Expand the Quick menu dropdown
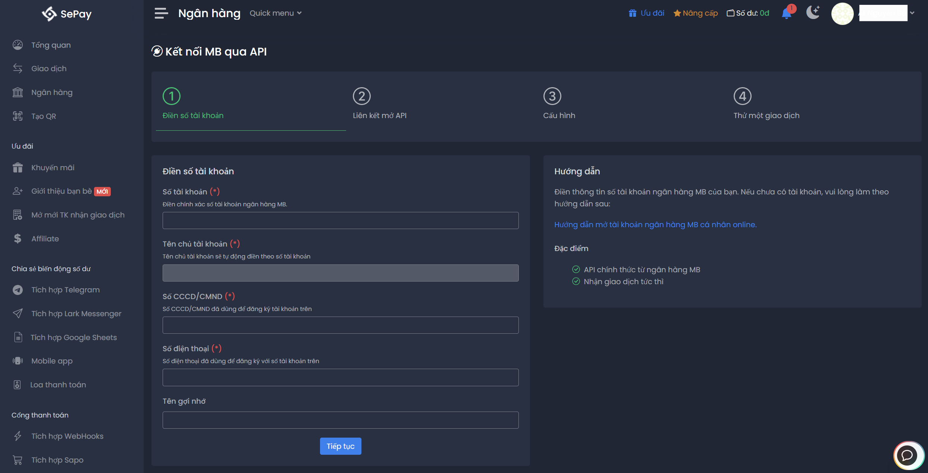Image resolution: width=928 pixels, height=473 pixels. click(275, 13)
